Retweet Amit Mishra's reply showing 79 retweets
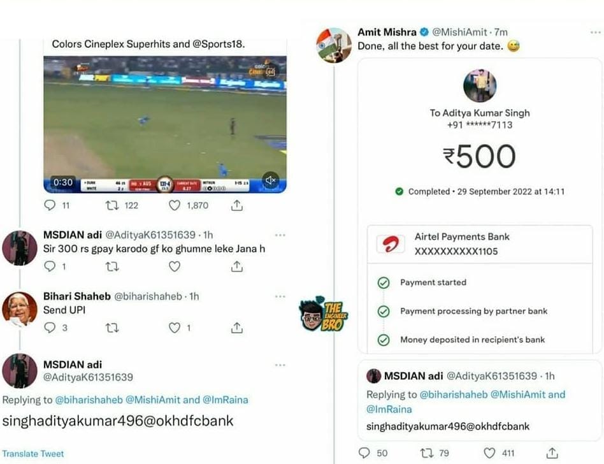 426,453
